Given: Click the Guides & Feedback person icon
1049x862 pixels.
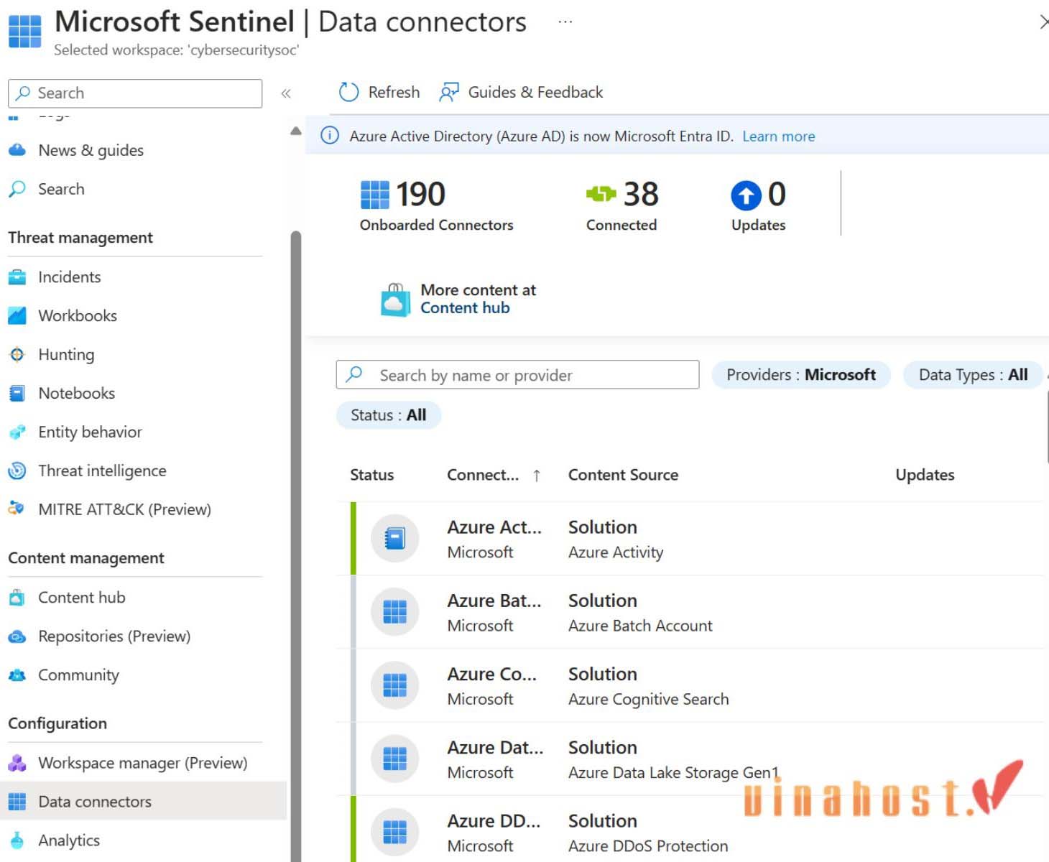Looking at the screenshot, I should pos(449,92).
